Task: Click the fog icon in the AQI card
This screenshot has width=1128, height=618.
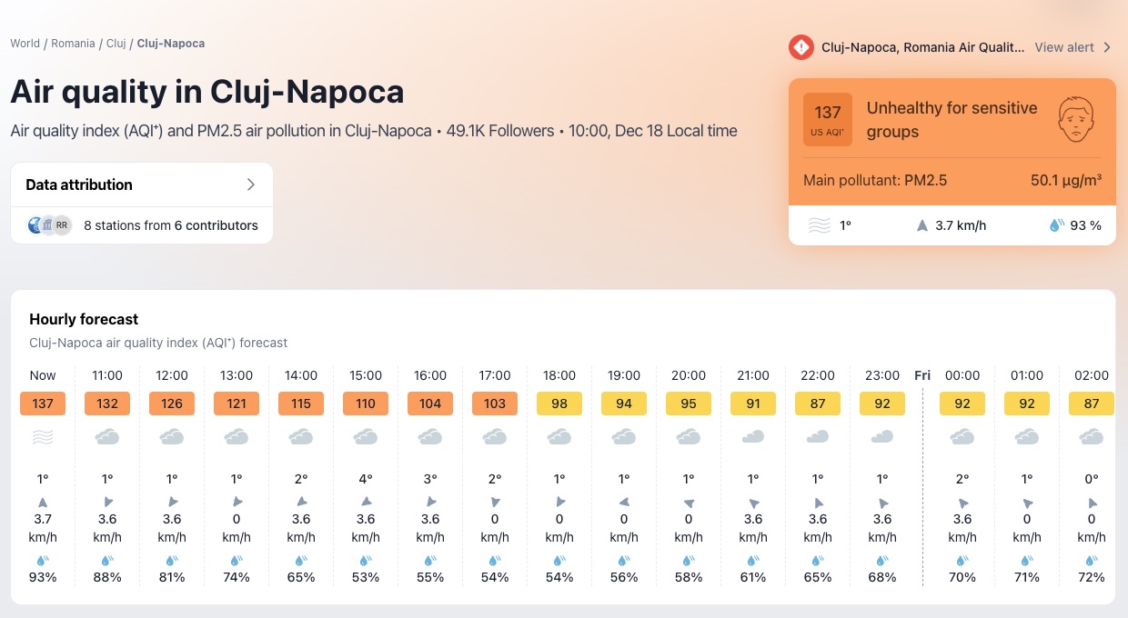Action: pyautogui.click(x=820, y=225)
